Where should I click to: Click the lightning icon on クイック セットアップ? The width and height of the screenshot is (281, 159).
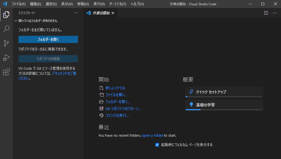(x=191, y=92)
